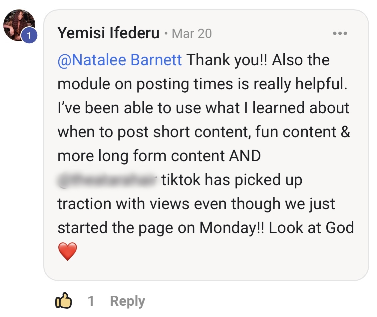Click the phrase Thank you!! in comment

(x=227, y=60)
